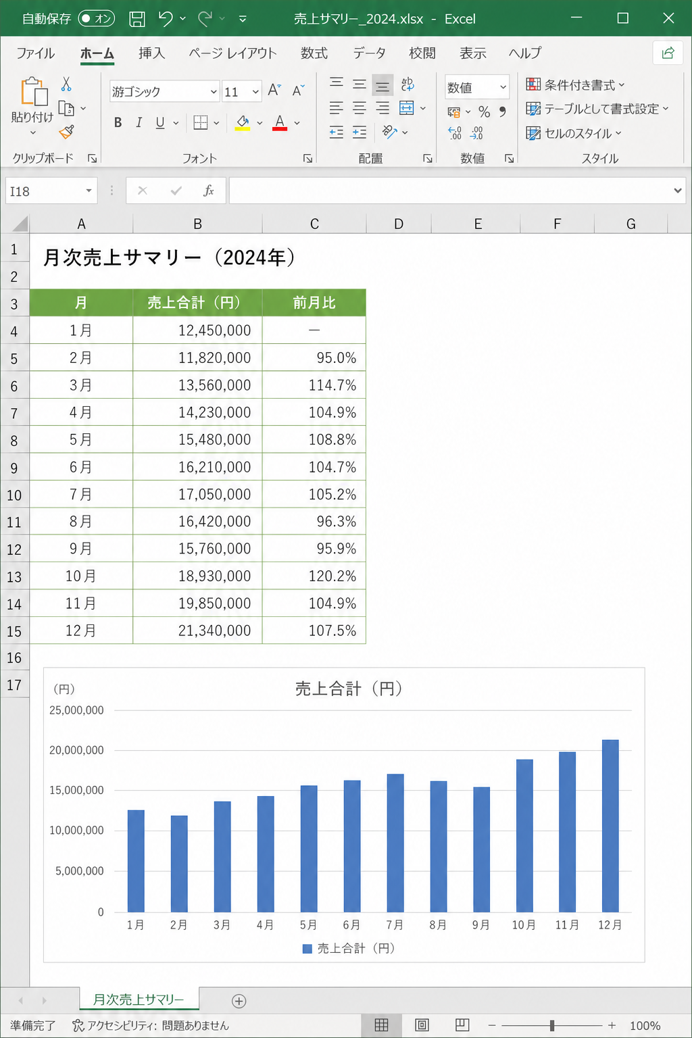Click the Copy icon

click(x=66, y=108)
